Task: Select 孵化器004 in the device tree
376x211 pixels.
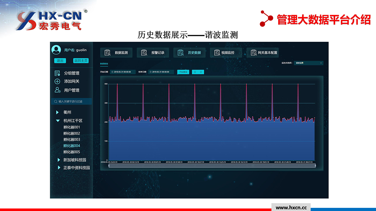Action: [x=72, y=146]
